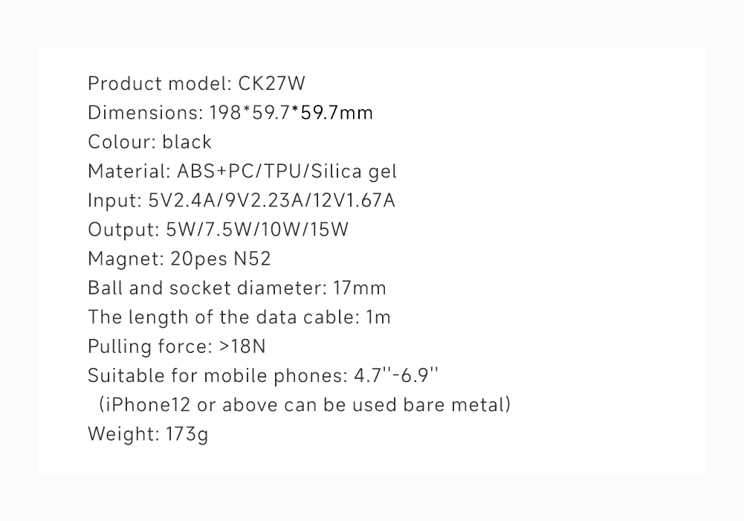Click the Suitable for mobile phones line
This screenshot has height=521, width=744.
coord(263,375)
